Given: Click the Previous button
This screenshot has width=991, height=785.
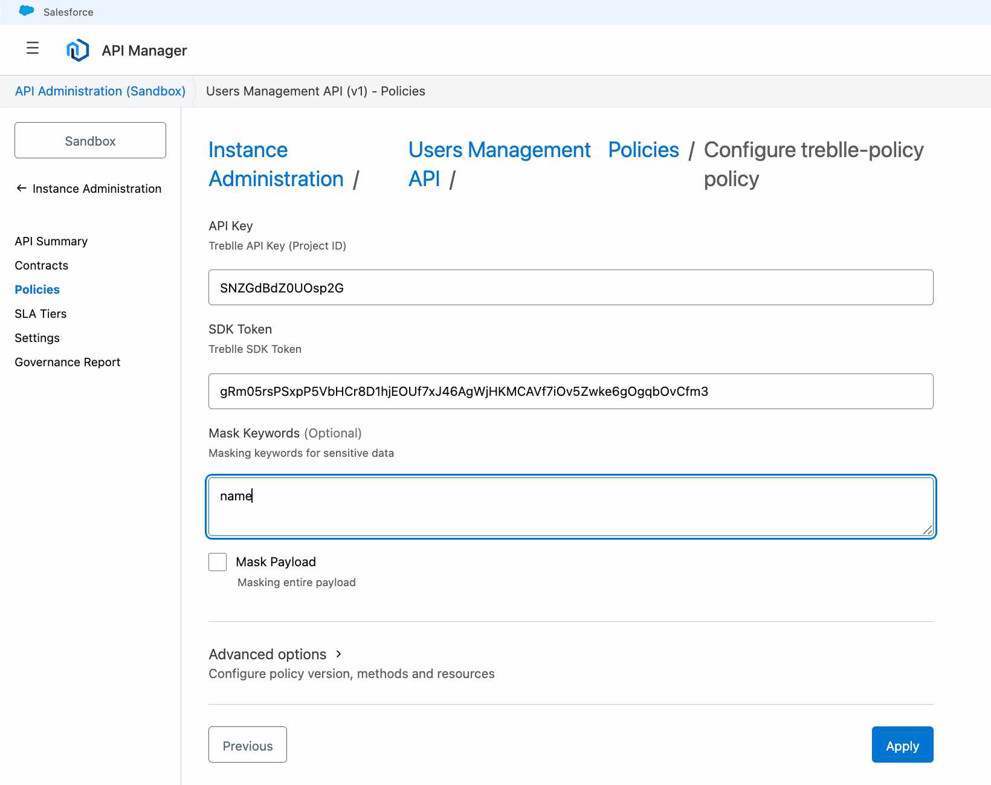Looking at the screenshot, I should click(x=248, y=745).
